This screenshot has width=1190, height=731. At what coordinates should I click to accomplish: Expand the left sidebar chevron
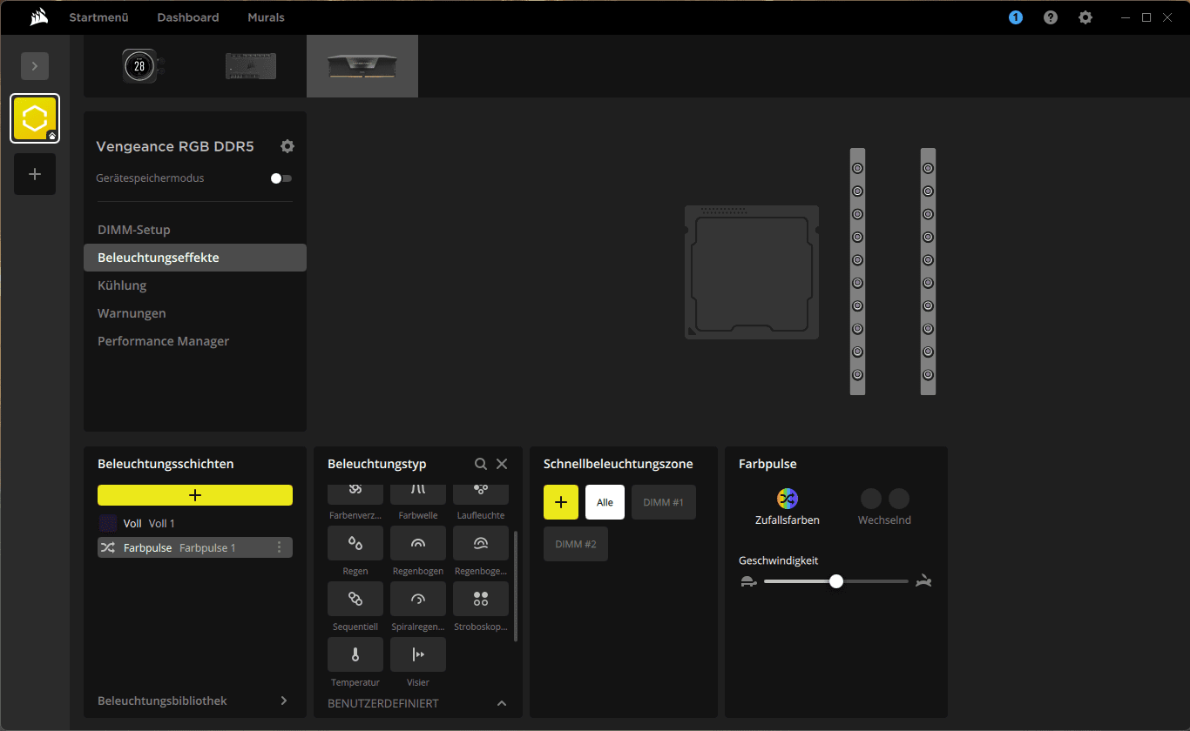(x=35, y=66)
